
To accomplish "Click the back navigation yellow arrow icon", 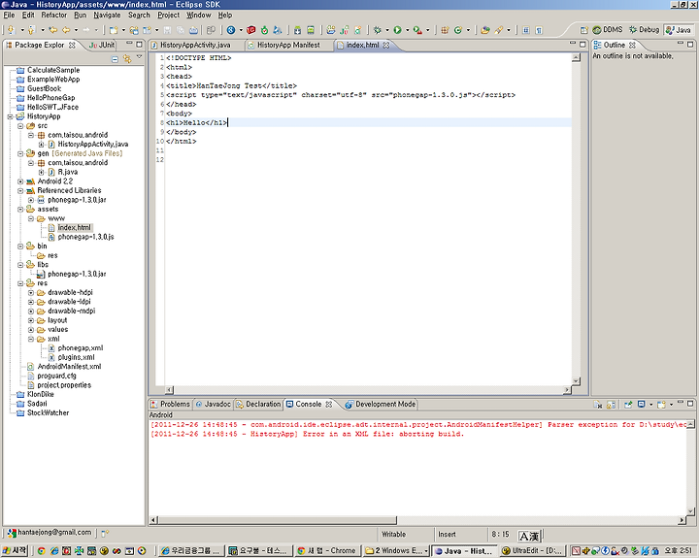I will tap(66, 30).
